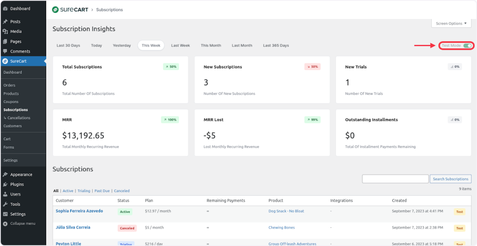Click the Media icon in sidebar

(x=5, y=32)
